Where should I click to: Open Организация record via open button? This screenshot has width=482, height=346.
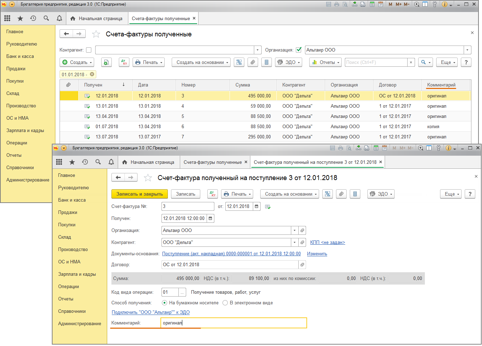(x=302, y=230)
